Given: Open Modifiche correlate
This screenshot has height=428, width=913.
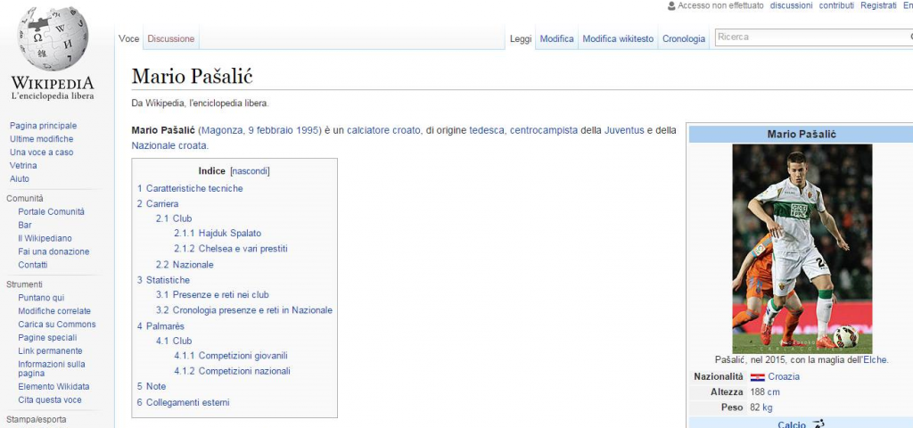Looking at the screenshot, I should coord(54,311).
